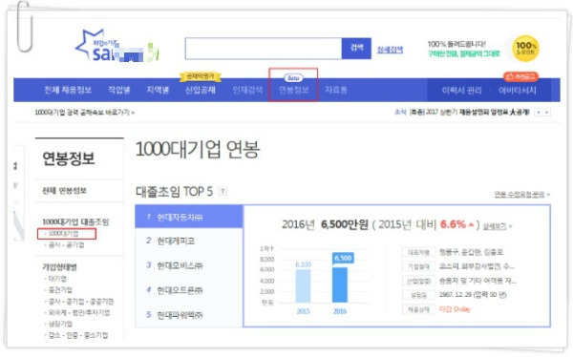Click the blue 검색 search button
The width and height of the screenshot is (573, 357).
click(x=356, y=49)
